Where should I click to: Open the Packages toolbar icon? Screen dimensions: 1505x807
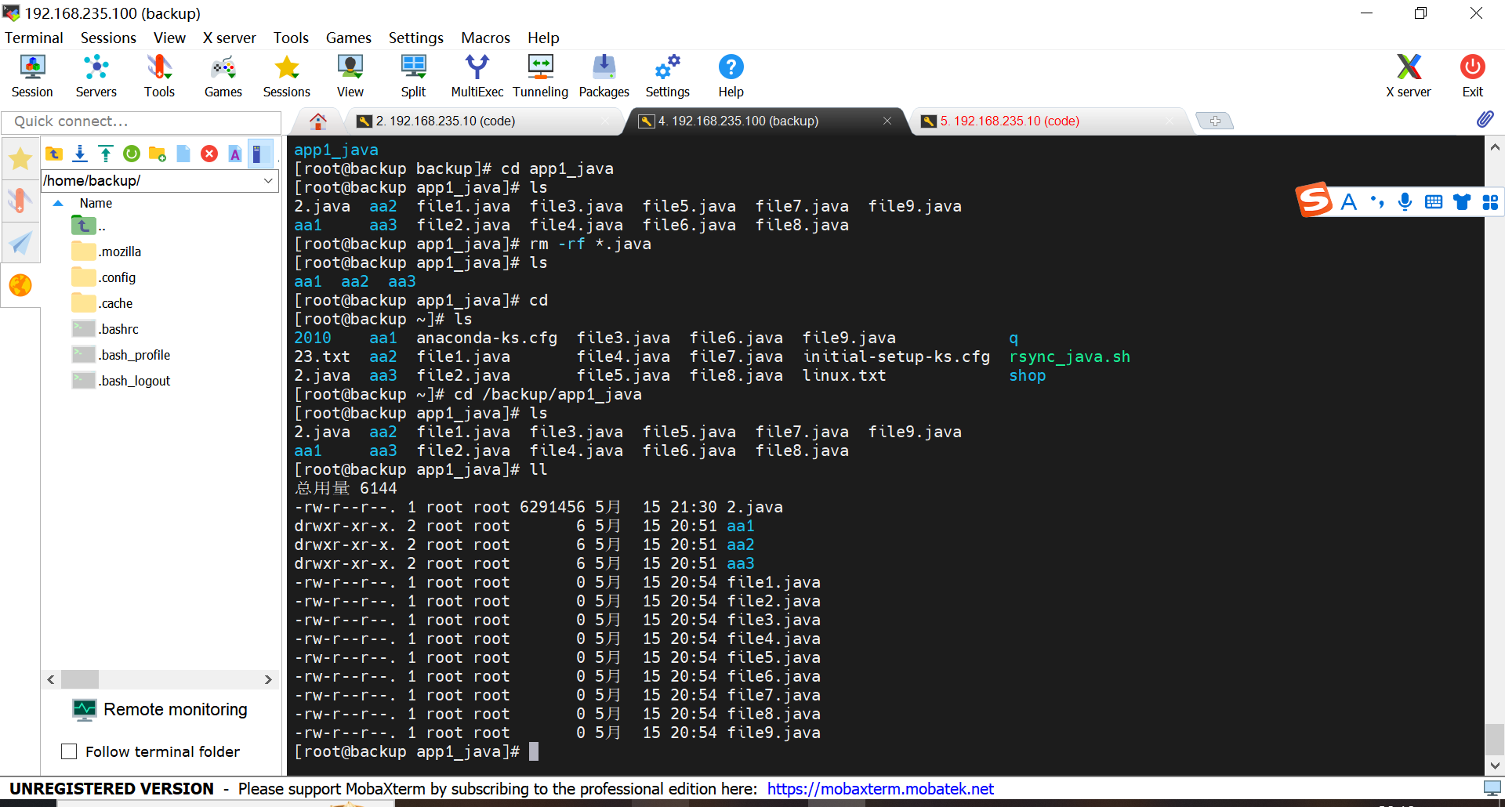click(x=604, y=76)
